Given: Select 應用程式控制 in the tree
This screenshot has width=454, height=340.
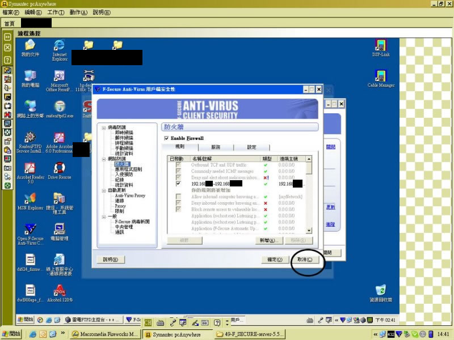Looking at the screenshot, I should 129,169.
